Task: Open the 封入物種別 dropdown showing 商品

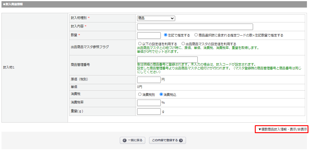Action: (x=156, y=18)
